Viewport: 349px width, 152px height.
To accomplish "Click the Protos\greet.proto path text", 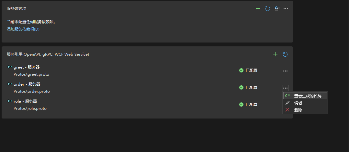I will (x=31, y=74).
